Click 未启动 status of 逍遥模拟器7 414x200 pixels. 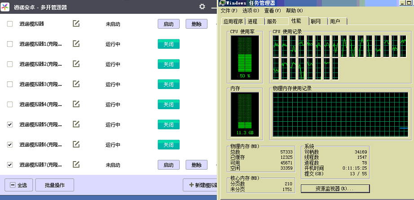tap(113, 165)
